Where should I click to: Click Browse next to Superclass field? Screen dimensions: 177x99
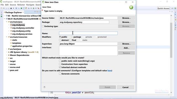pyautogui.click(x=126, y=44)
